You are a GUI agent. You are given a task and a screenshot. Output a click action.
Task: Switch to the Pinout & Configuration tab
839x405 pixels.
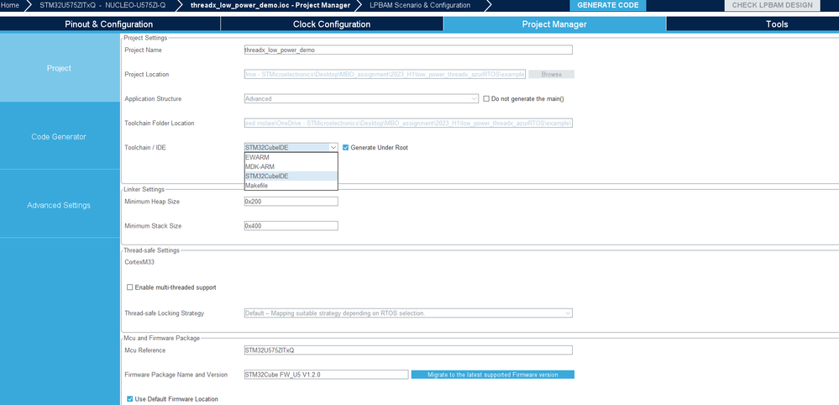109,24
